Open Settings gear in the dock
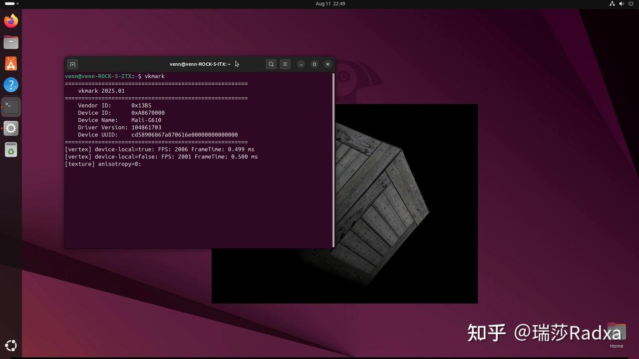The width and height of the screenshot is (639, 359). click(x=11, y=128)
